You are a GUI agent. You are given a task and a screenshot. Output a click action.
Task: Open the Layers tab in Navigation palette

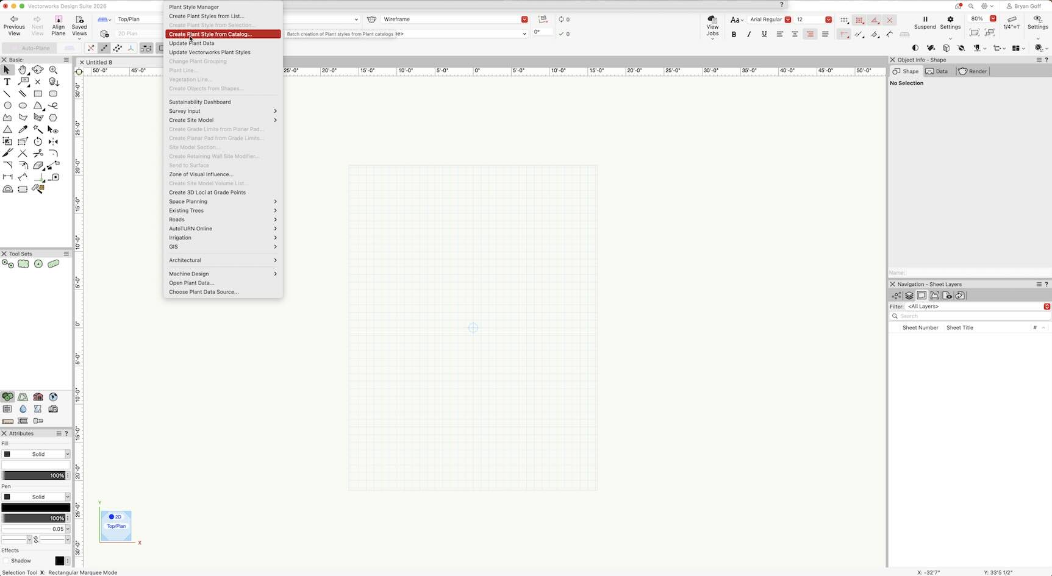909,296
